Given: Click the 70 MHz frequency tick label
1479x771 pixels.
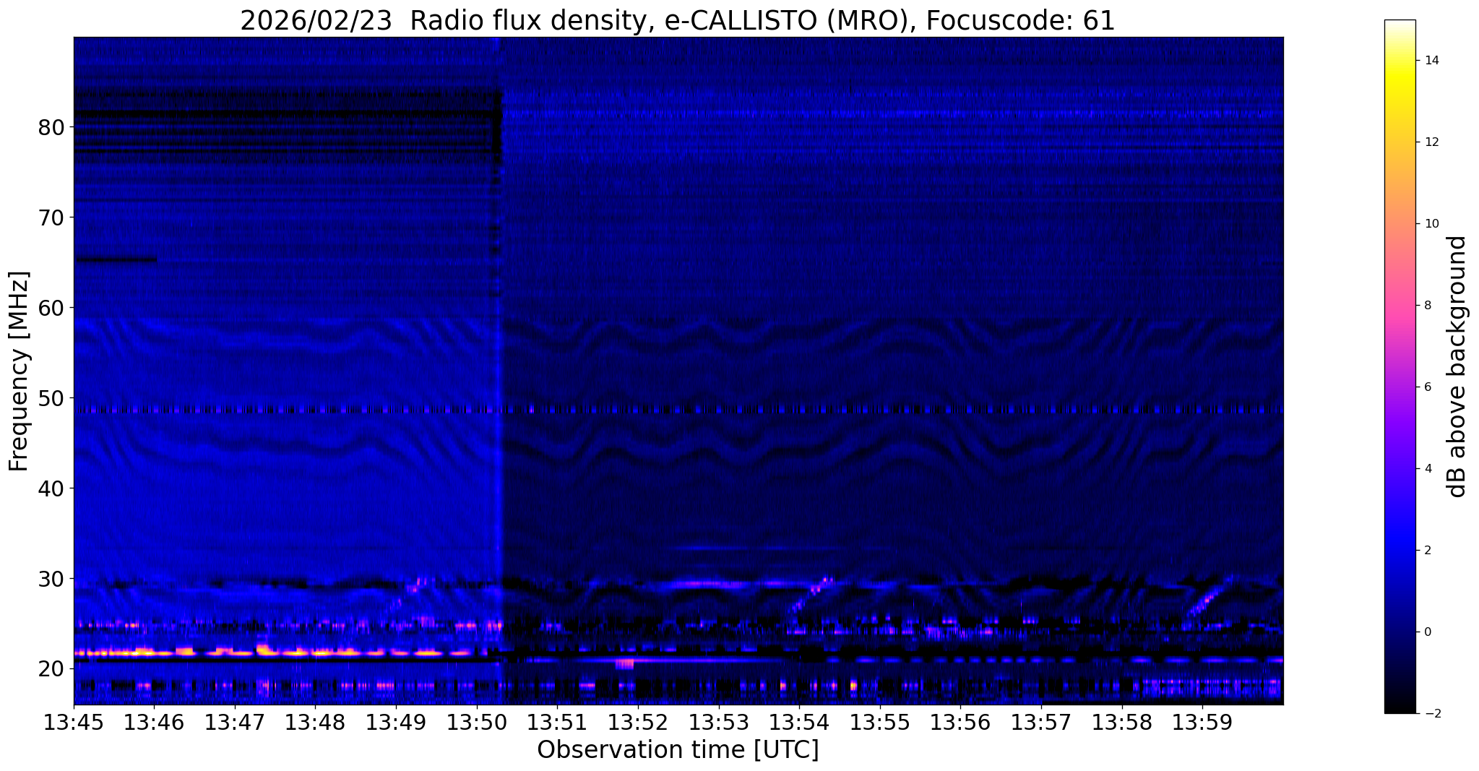Looking at the screenshot, I should [51, 217].
